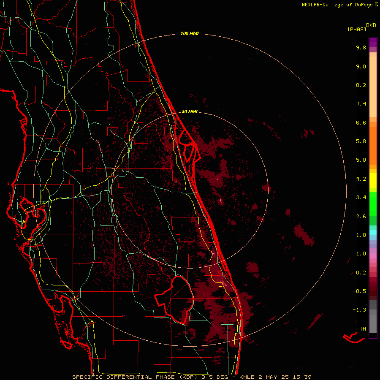Image resolution: width=380 pixels, height=380 pixels.
Task: Click the 7.4 scale value
Action: pos(361,104)
